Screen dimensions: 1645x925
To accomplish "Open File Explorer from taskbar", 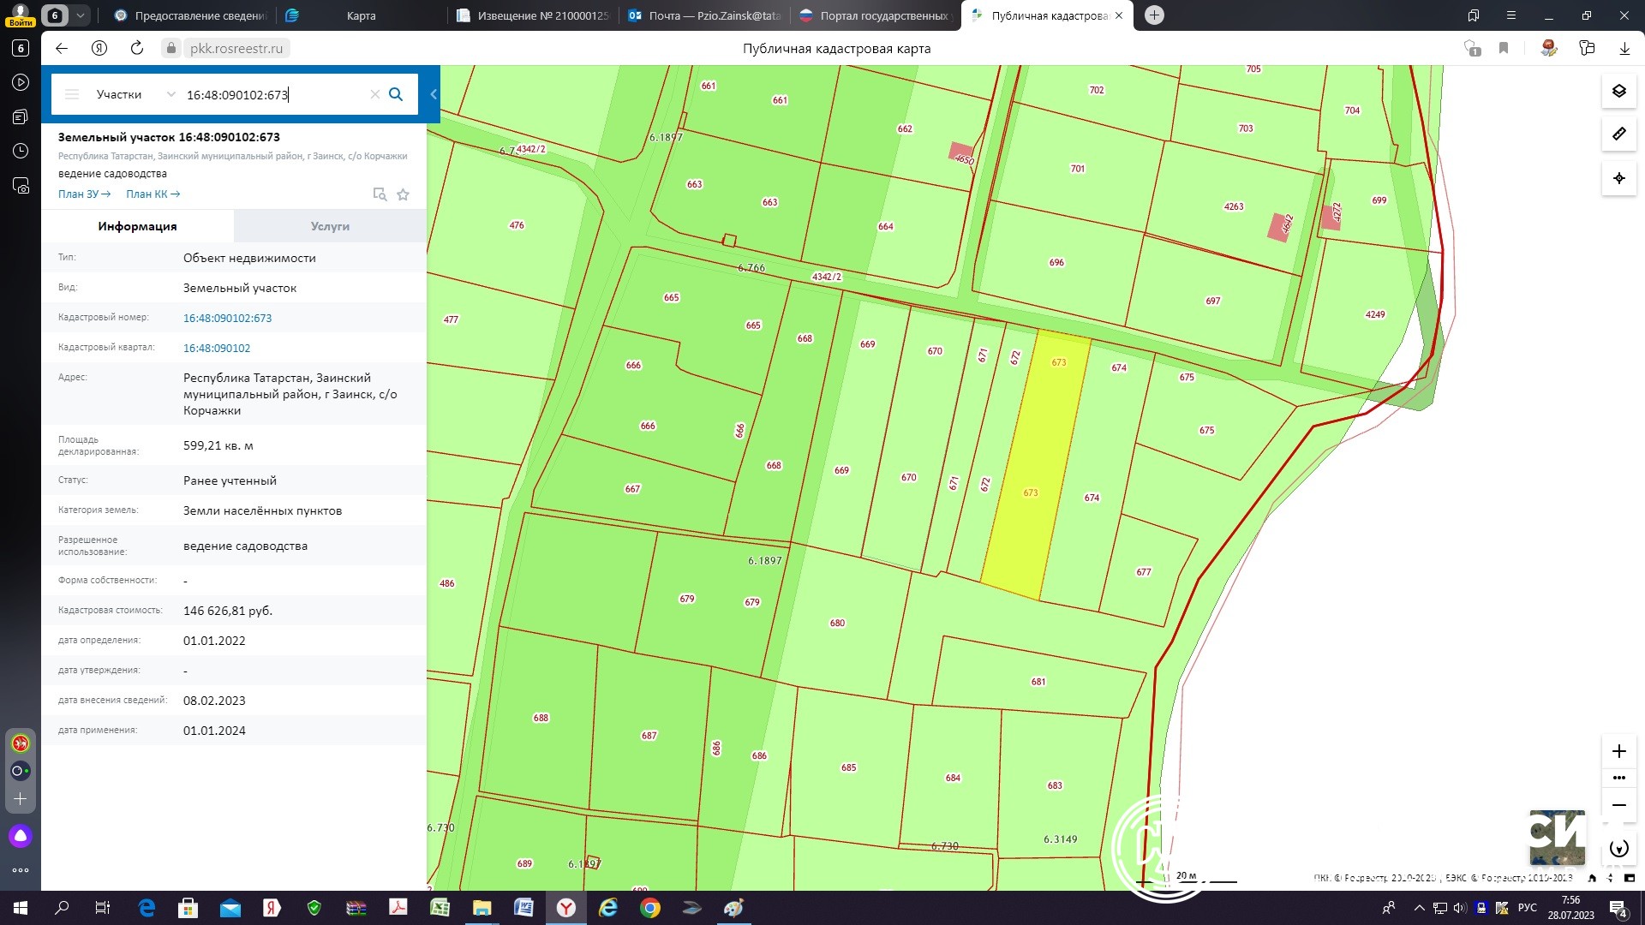I will 482,908.
